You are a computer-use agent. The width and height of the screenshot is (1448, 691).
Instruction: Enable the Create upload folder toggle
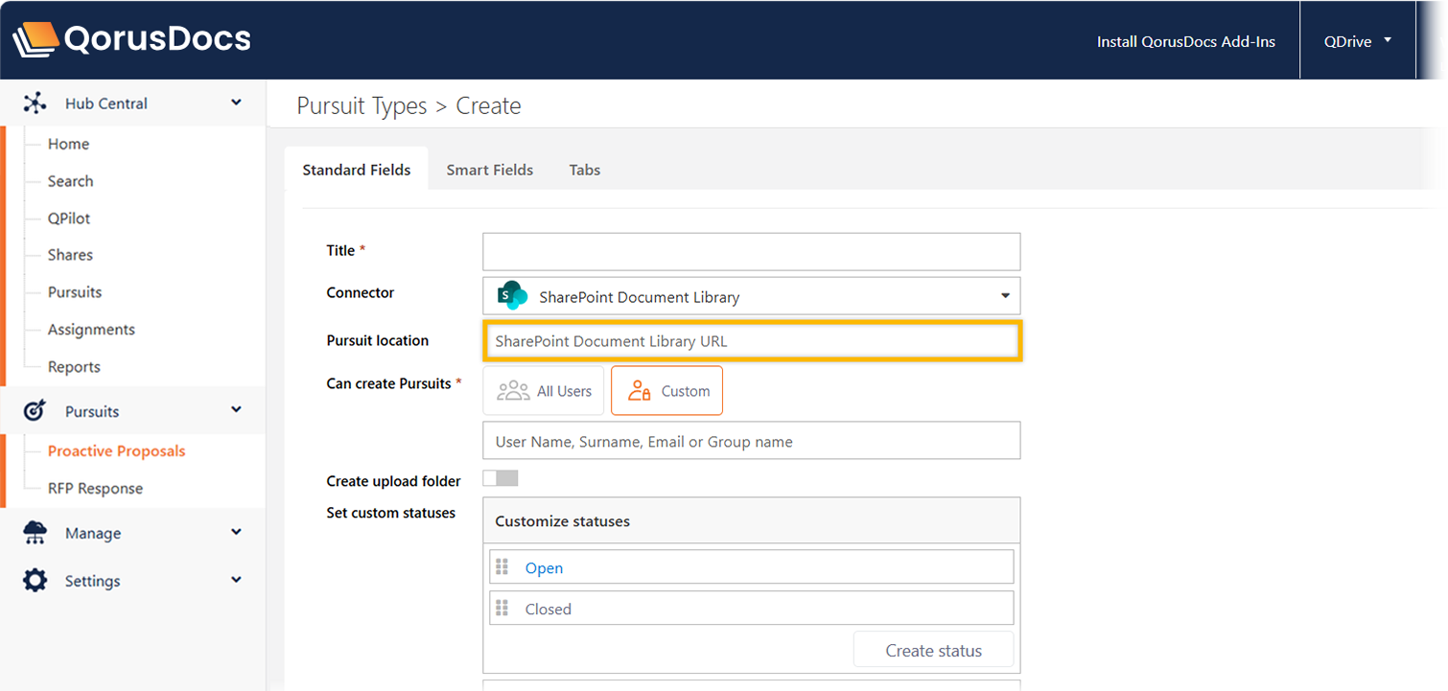tap(500, 478)
